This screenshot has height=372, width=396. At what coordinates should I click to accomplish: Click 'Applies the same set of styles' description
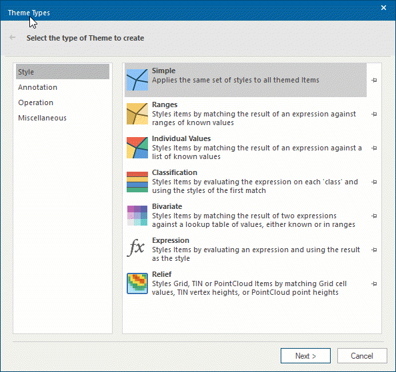[235, 80]
